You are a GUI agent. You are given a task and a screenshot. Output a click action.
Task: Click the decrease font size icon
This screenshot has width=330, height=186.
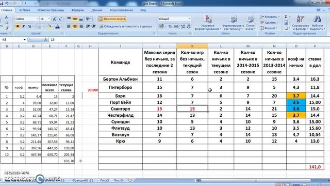(x=60, y=19)
